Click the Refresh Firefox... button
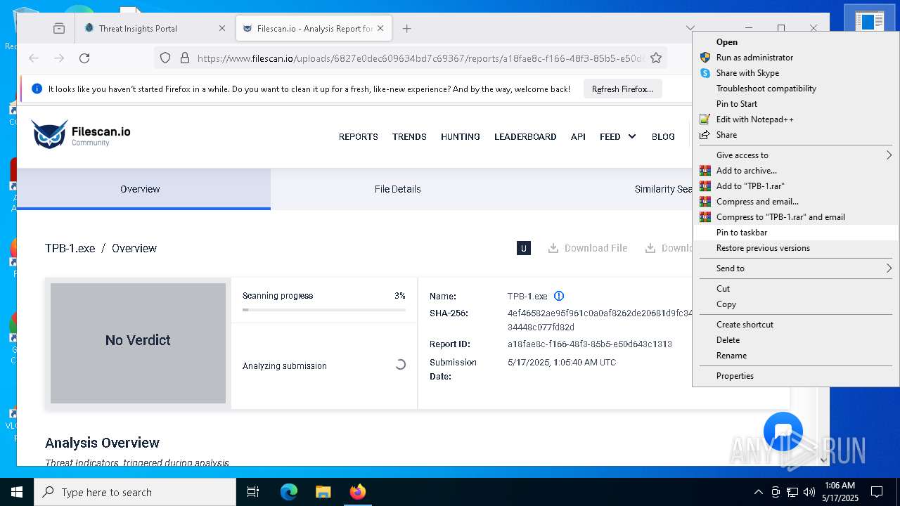This screenshot has height=506, width=900. coord(622,89)
